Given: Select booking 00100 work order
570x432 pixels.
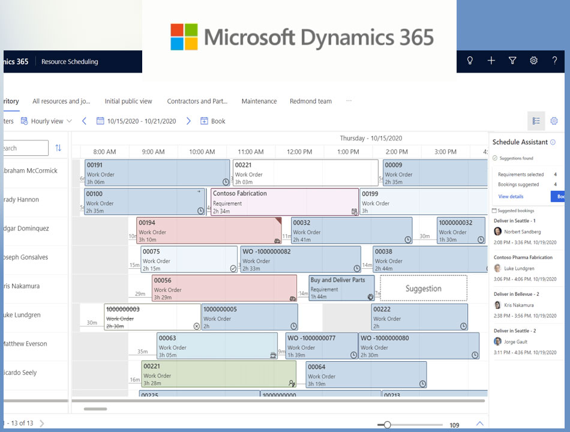Looking at the screenshot, I should [145, 202].
